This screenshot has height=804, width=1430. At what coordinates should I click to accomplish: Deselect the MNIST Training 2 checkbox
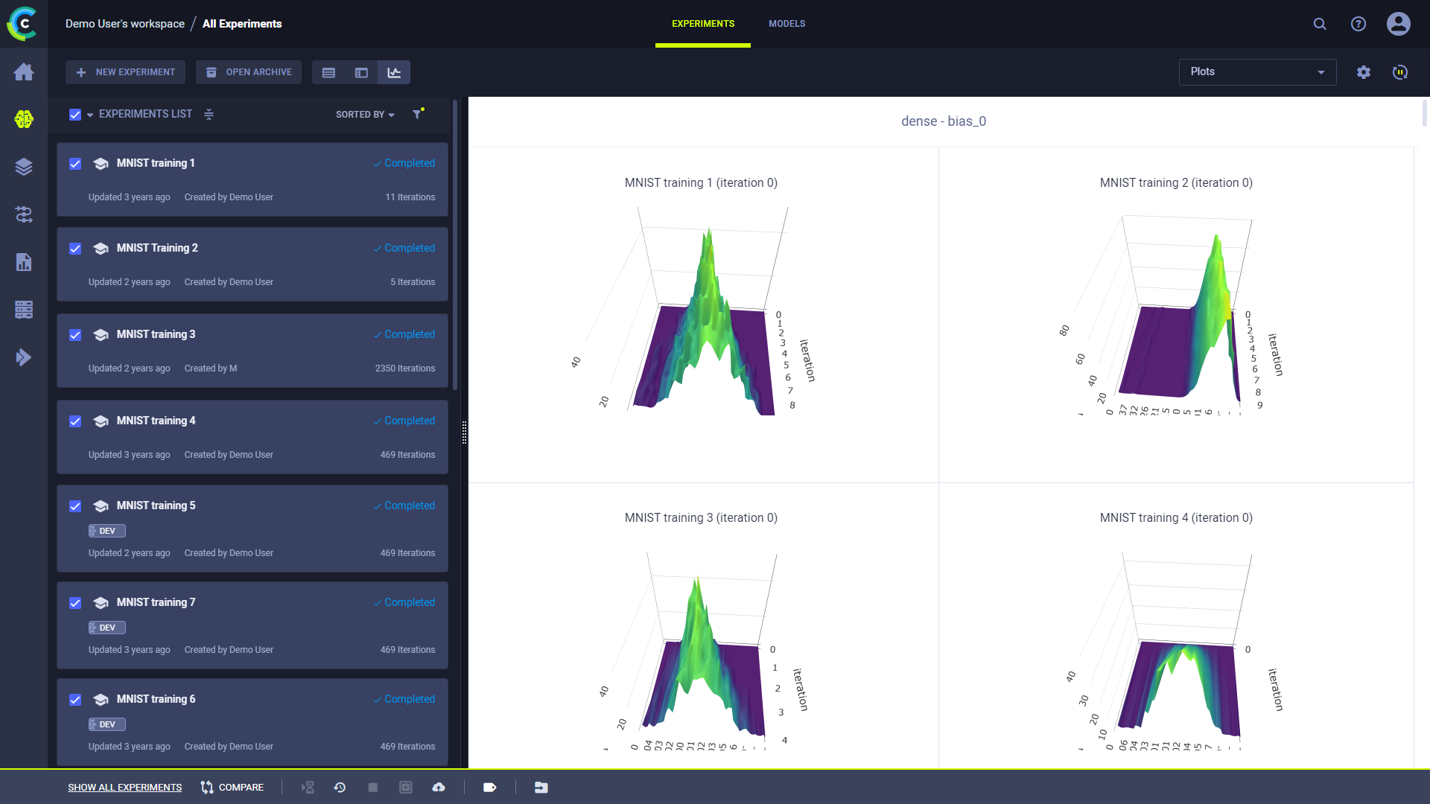[x=75, y=249]
